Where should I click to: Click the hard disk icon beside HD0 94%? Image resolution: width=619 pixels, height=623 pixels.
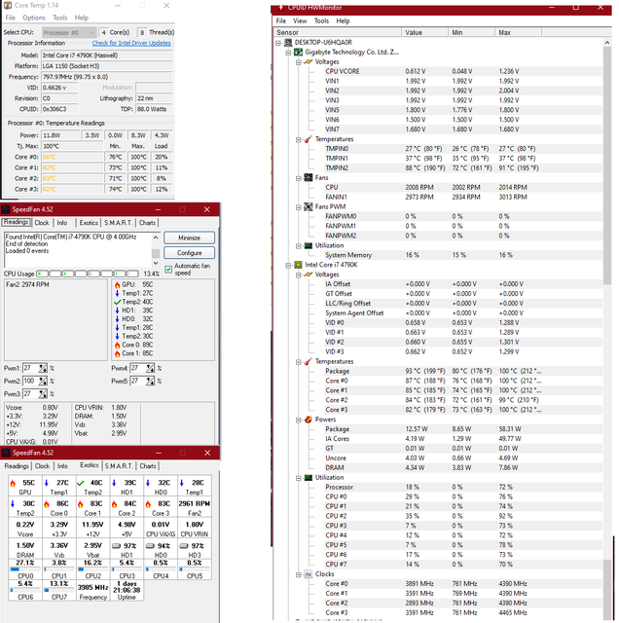[x=150, y=546]
